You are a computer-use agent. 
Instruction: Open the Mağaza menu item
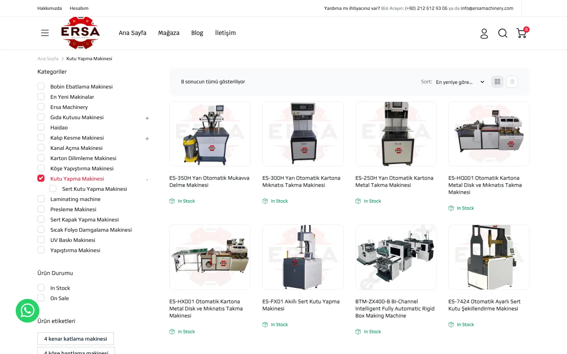169,33
